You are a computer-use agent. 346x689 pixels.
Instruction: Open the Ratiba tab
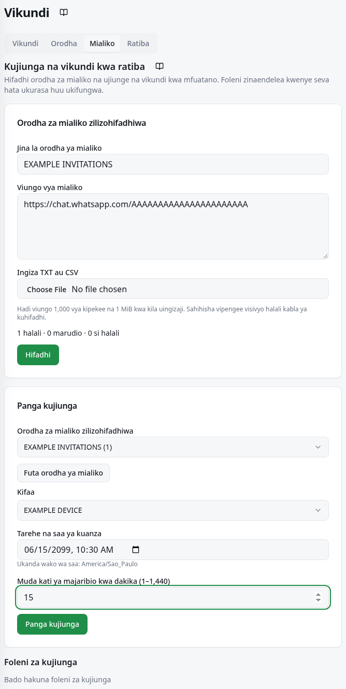[x=138, y=44]
